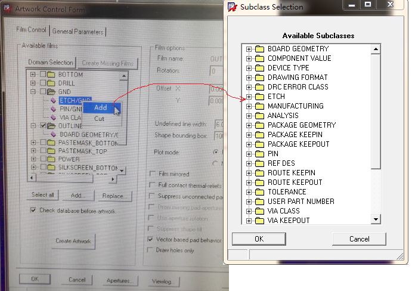Click the PACKAGE GEOMETRY folder icon
The height and width of the screenshot is (291, 412).
pyautogui.click(x=260, y=125)
